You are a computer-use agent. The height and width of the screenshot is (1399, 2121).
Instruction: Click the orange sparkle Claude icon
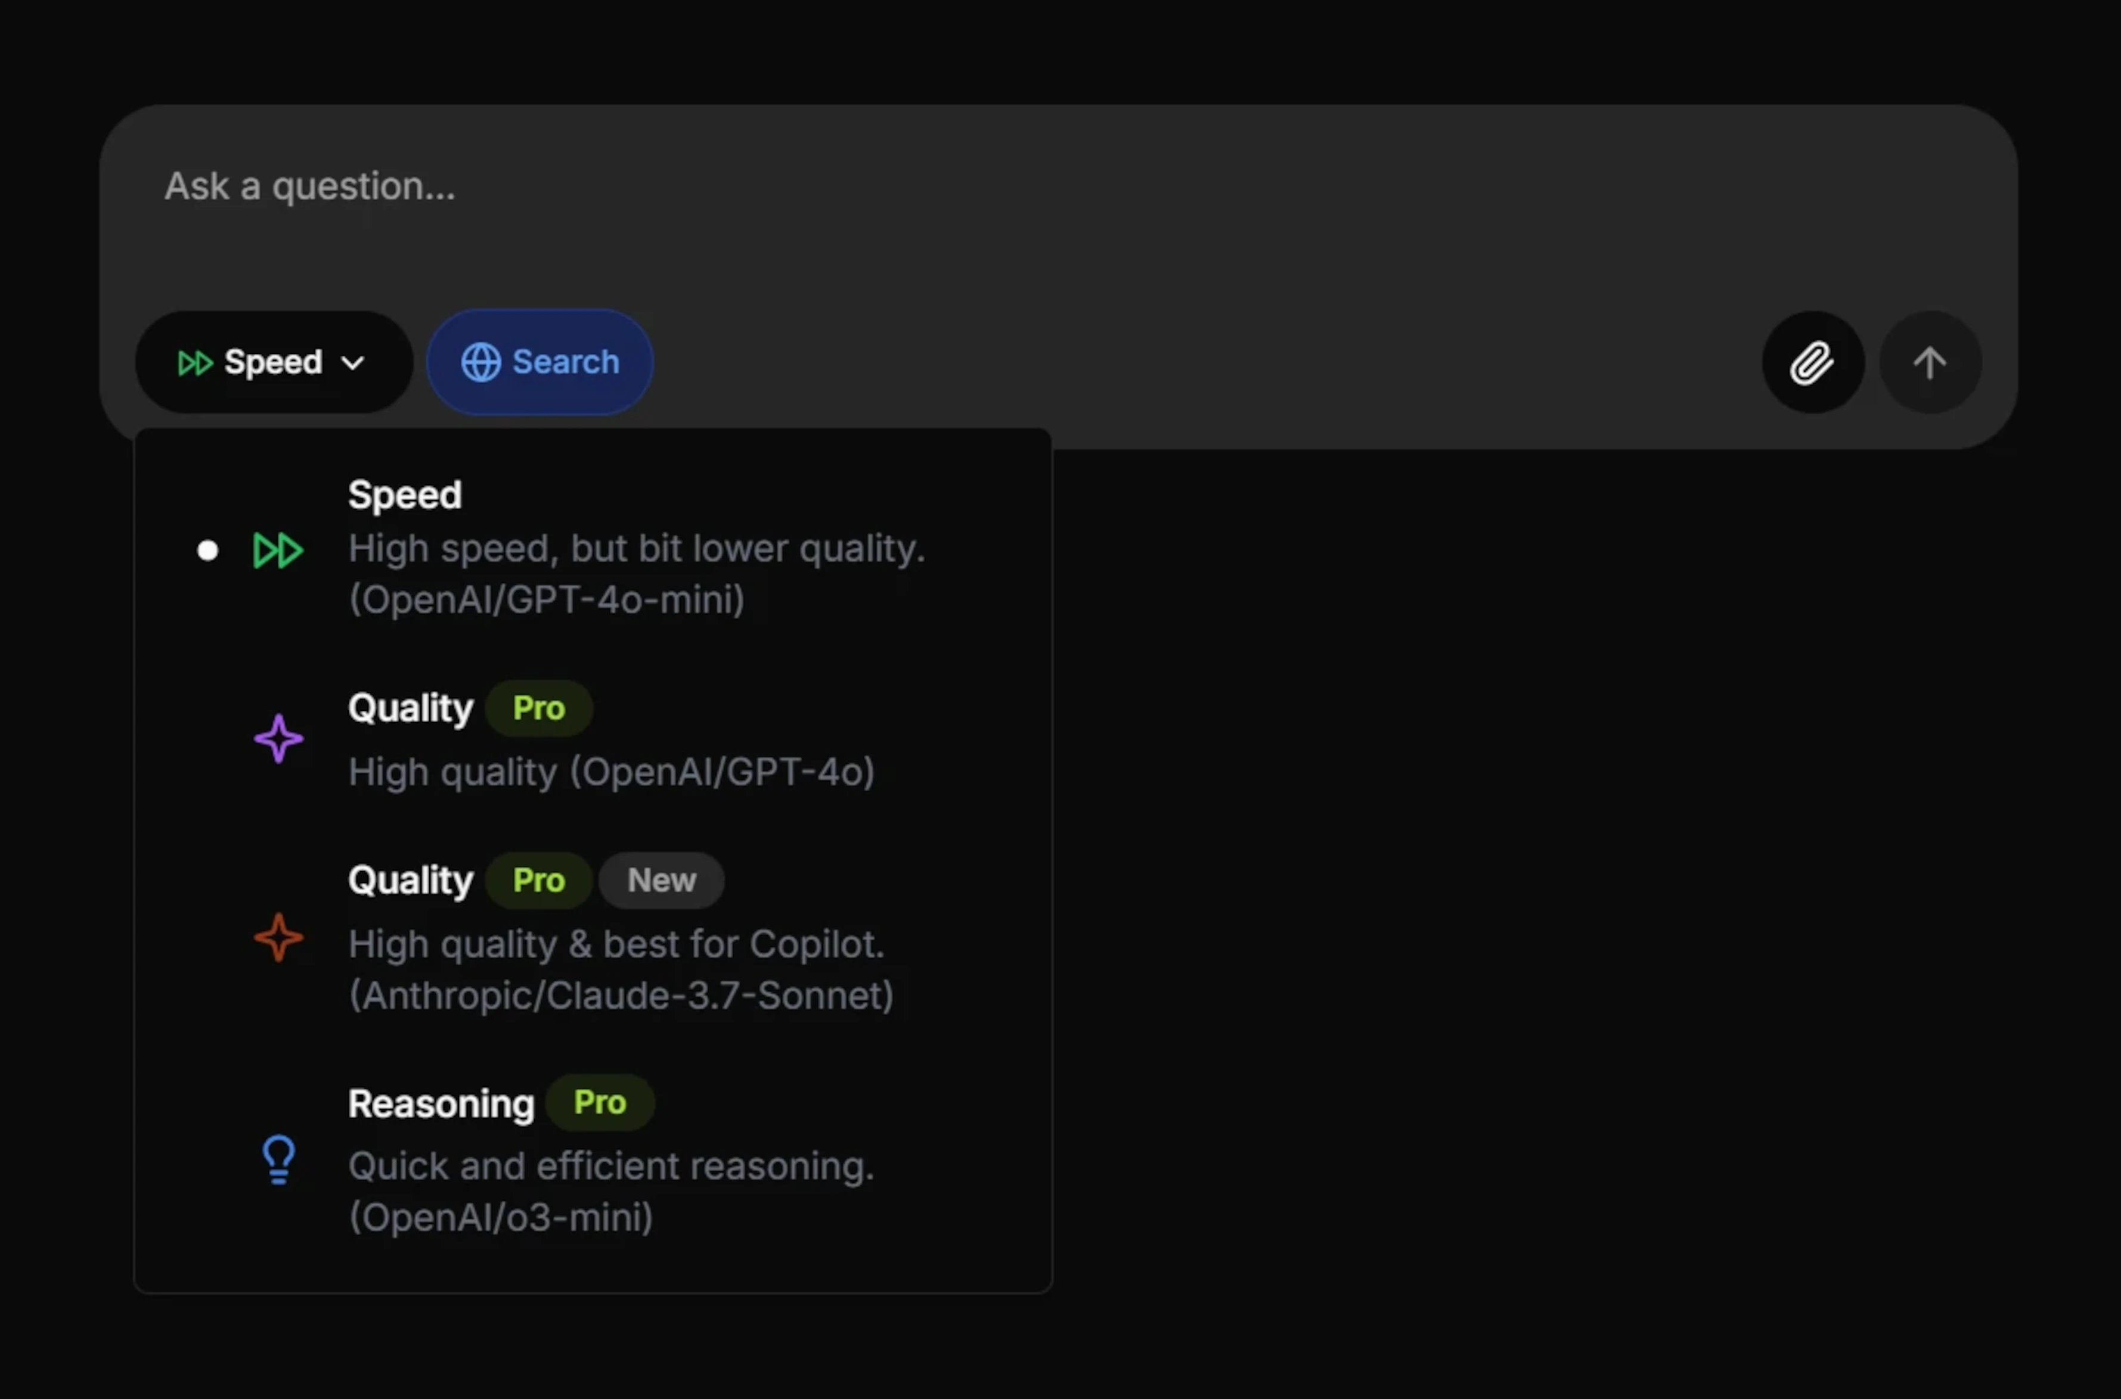click(278, 938)
